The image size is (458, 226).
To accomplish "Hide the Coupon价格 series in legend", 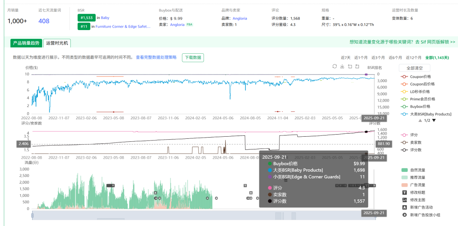I will (x=405, y=77).
